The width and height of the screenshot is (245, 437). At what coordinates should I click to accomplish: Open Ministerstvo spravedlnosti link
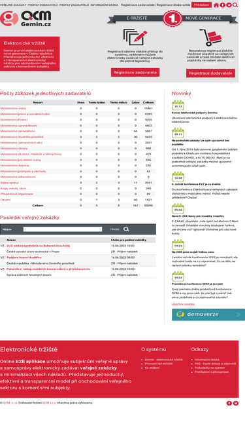[x=18, y=125]
